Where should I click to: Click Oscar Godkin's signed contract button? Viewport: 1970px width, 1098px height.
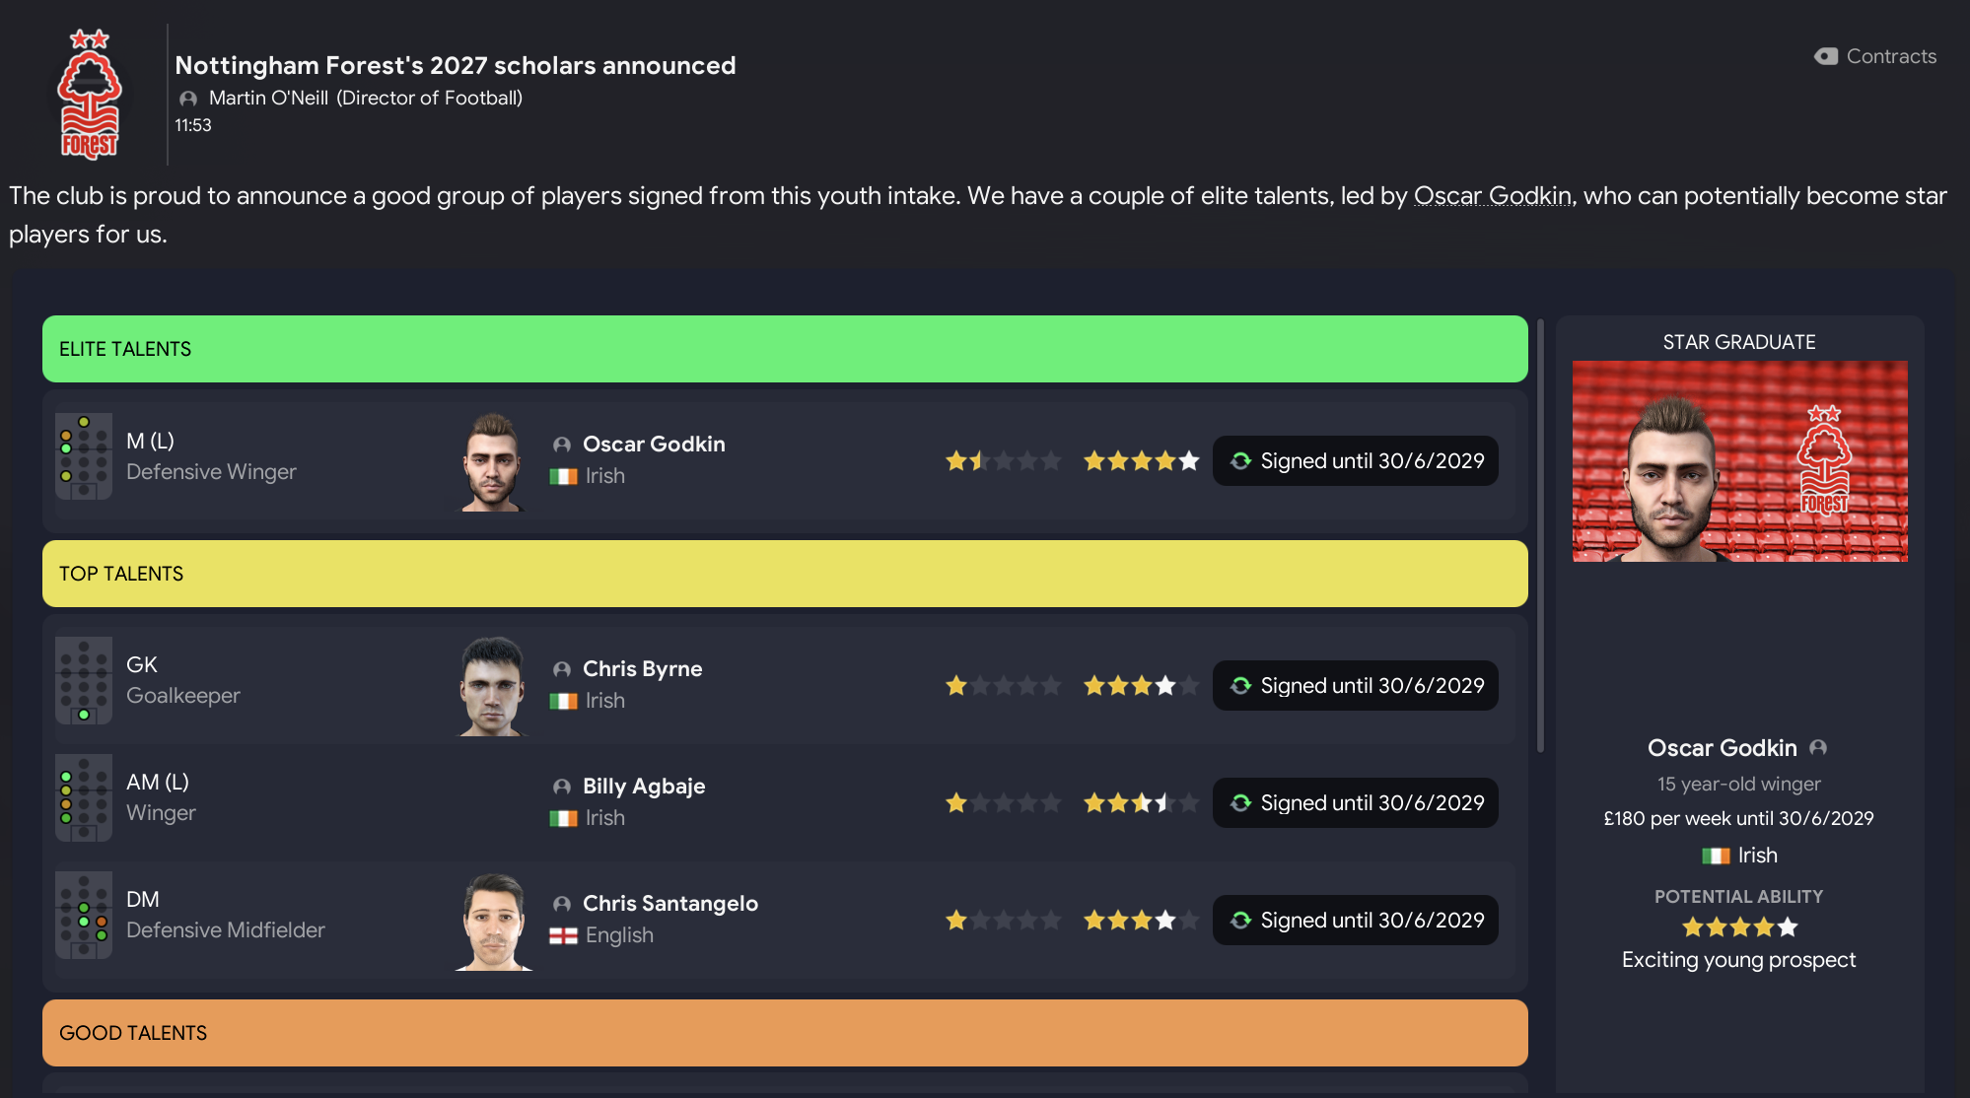coord(1356,461)
